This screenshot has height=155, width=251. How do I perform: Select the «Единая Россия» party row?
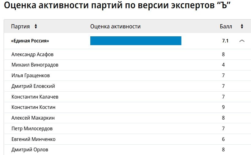[128, 41]
